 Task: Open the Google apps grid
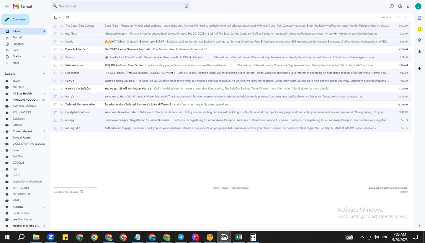pos(409,6)
